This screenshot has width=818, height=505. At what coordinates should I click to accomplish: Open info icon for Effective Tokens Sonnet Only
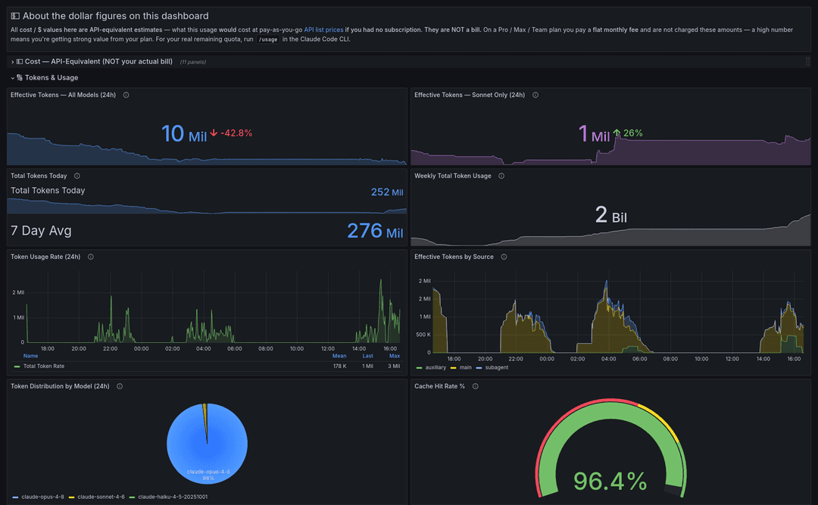click(535, 95)
